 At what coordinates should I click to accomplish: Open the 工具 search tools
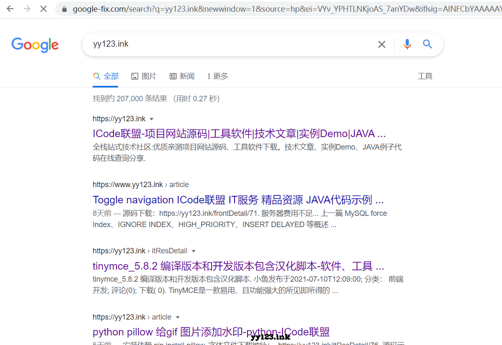pyautogui.click(x=425, y=76)
